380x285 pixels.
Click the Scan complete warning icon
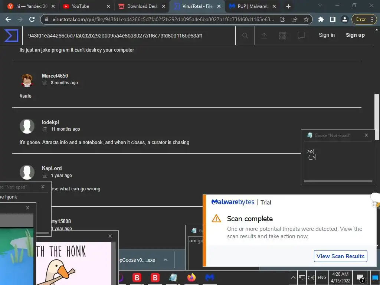point(216,218)
